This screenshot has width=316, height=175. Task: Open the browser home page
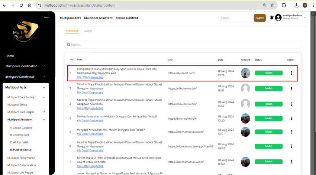coord(30,5)
